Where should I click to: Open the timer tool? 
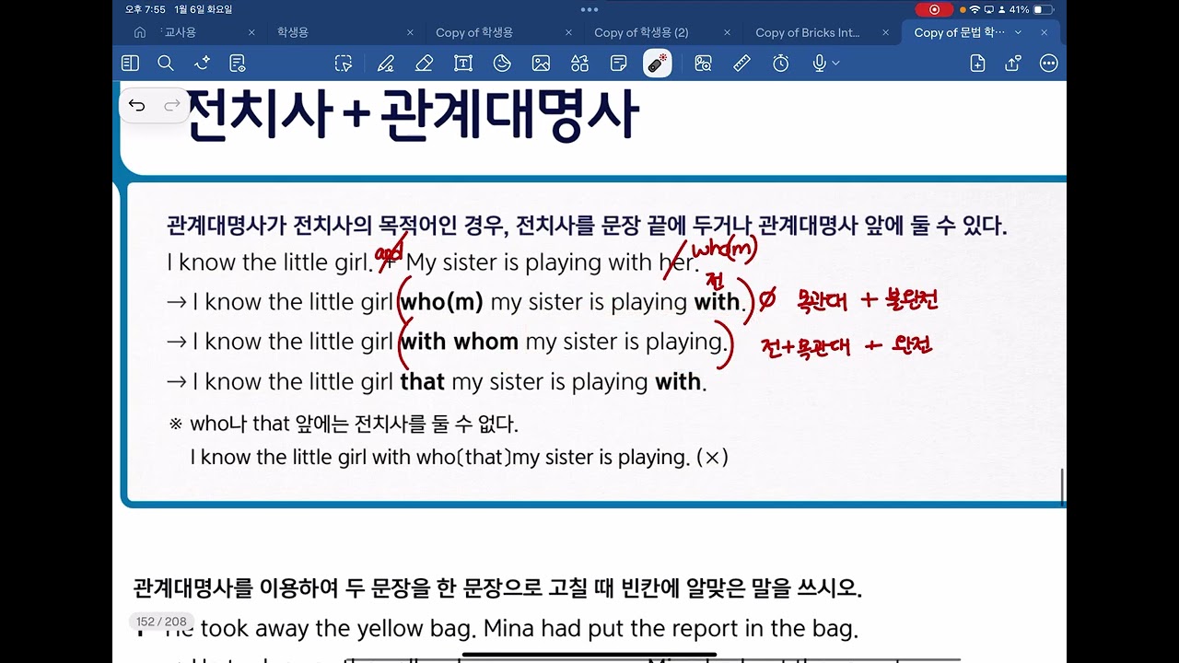781,64
